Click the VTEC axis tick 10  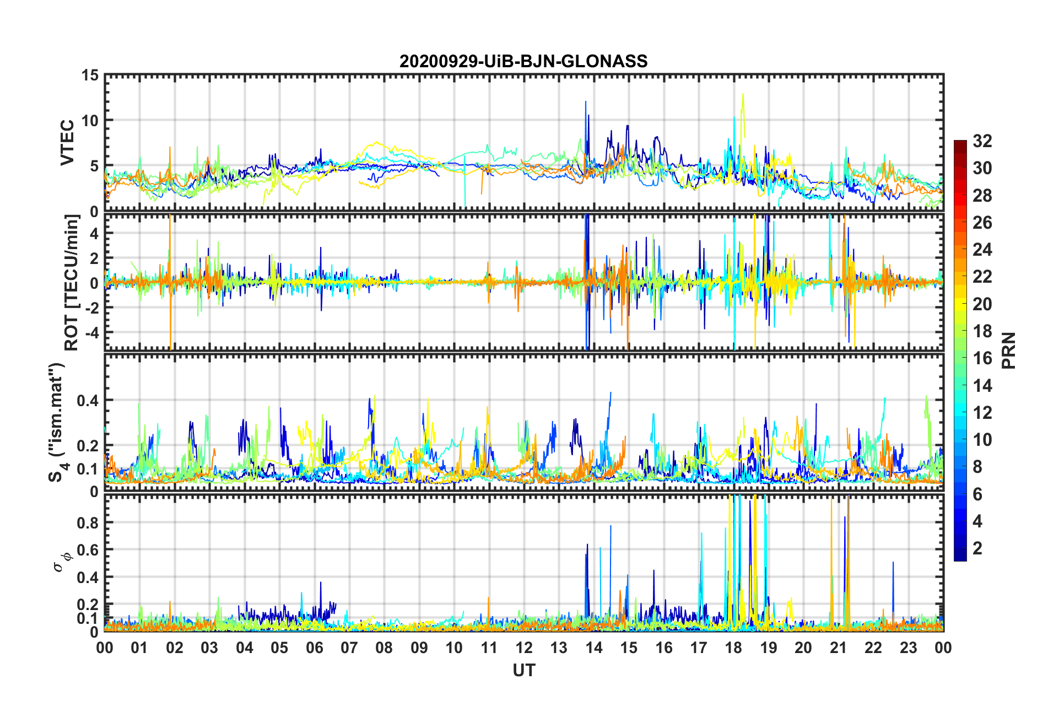pos(90,121)
